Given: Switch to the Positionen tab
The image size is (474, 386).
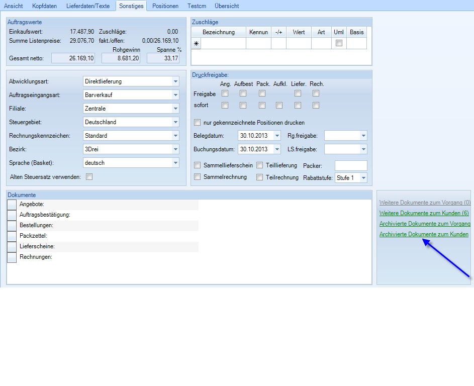Looking at the screenshot, I should (x=165, y=6).
